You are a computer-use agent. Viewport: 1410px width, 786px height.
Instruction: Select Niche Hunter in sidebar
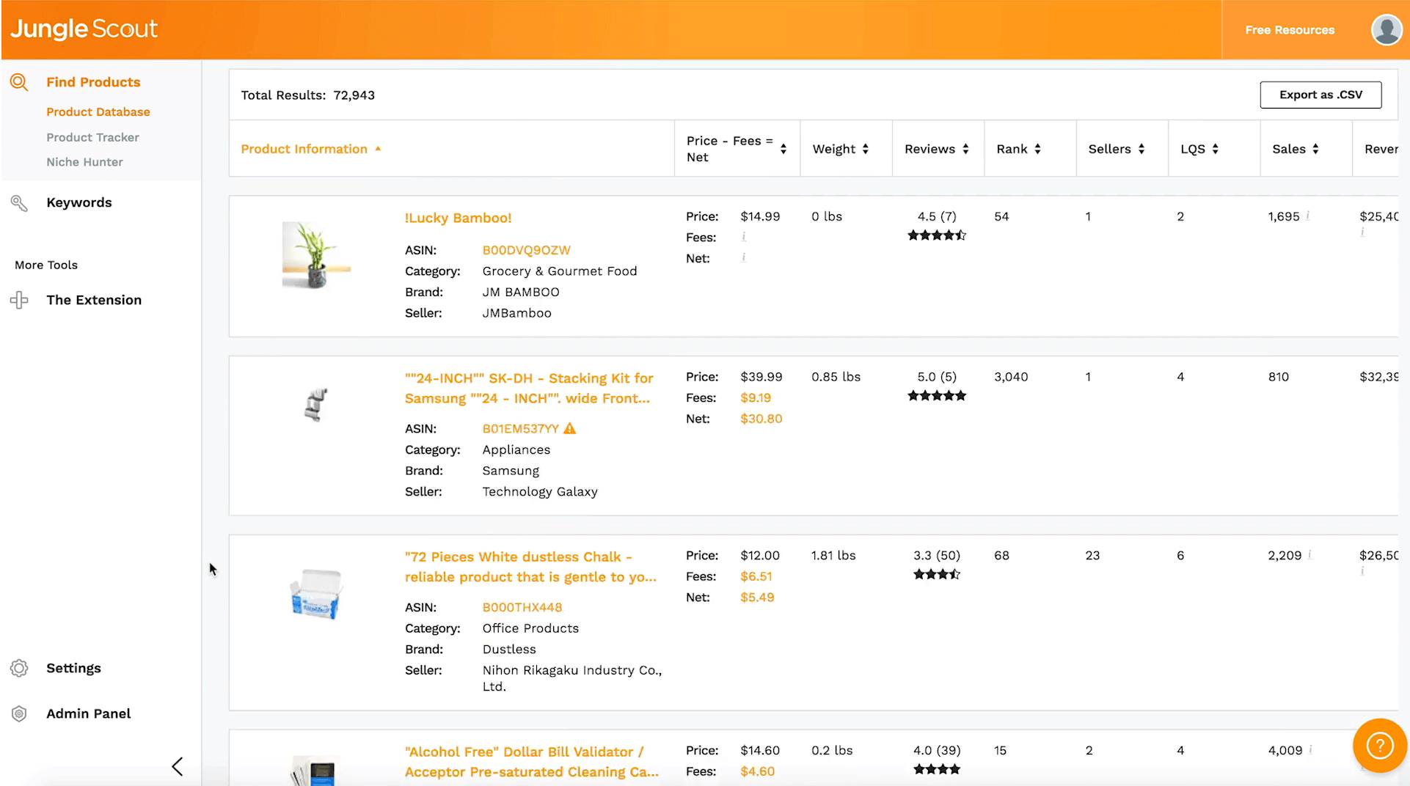[x=84, y=162]
